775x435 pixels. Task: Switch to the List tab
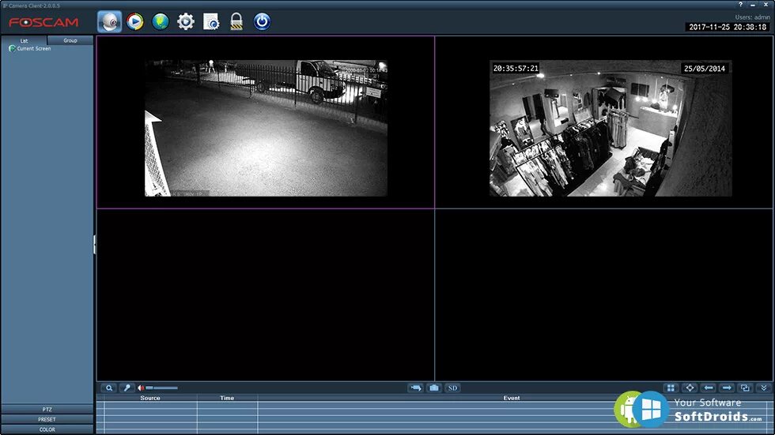pos(24,40)
